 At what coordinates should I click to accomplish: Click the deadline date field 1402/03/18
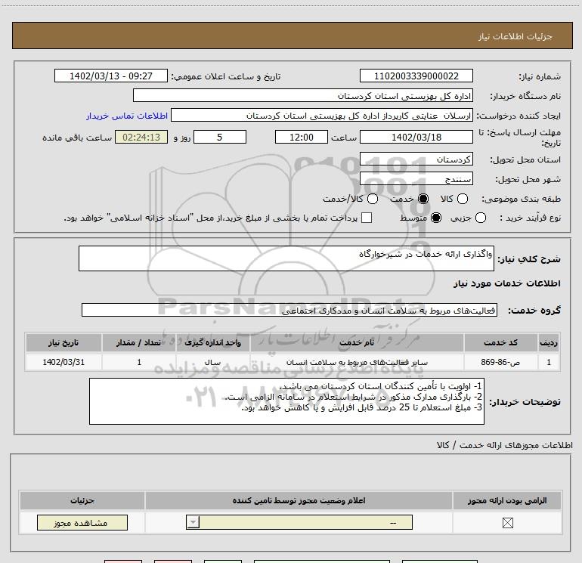click(416, 137)
